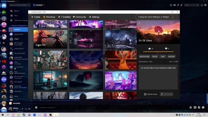Open Windows taskbar search
The height and width of the screenshot is (117, 208).
coord(8,115)
